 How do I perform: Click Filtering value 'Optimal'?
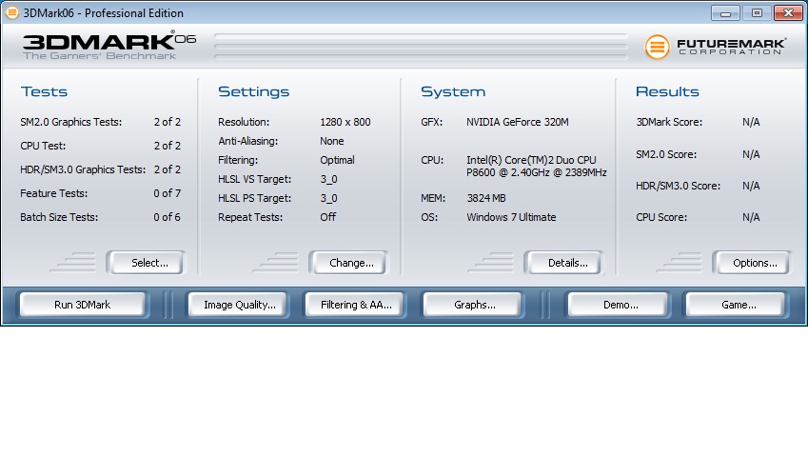click(337, 160)
